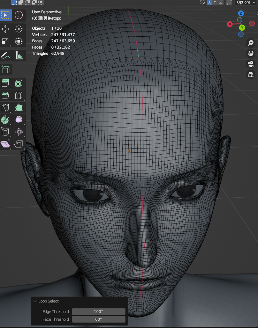This screenshot has height=328, width=258.
Task: Enable Intersect selection mode
Action: pyautogui.click(x=41, y=2)
